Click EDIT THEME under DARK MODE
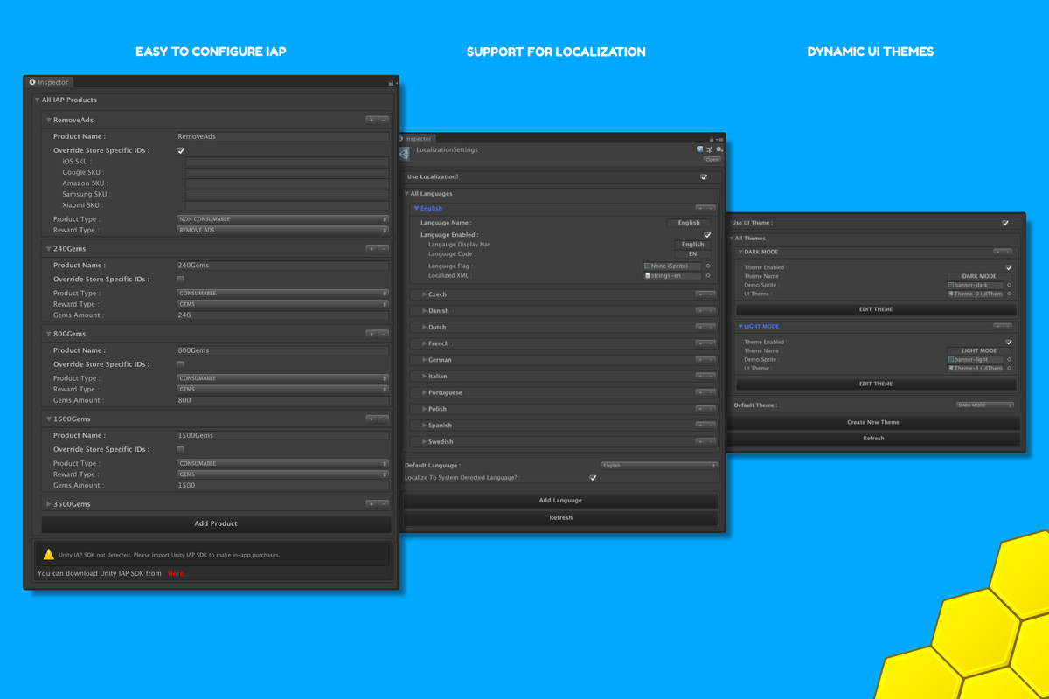 coord(876,309)
